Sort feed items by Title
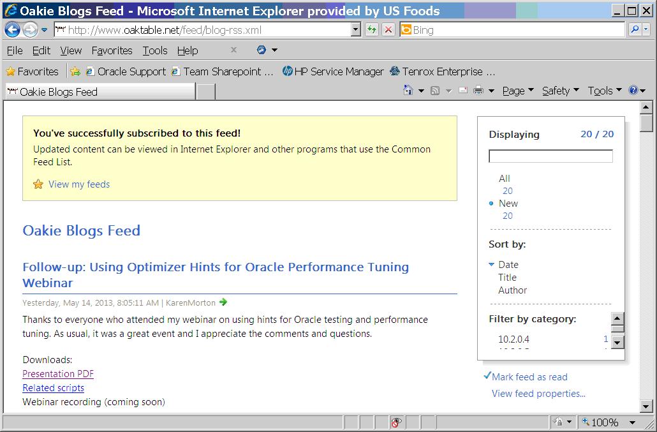 point(507,278)
